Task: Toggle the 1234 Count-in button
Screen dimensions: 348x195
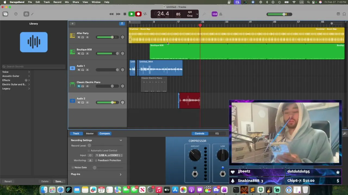Action: 215,14
